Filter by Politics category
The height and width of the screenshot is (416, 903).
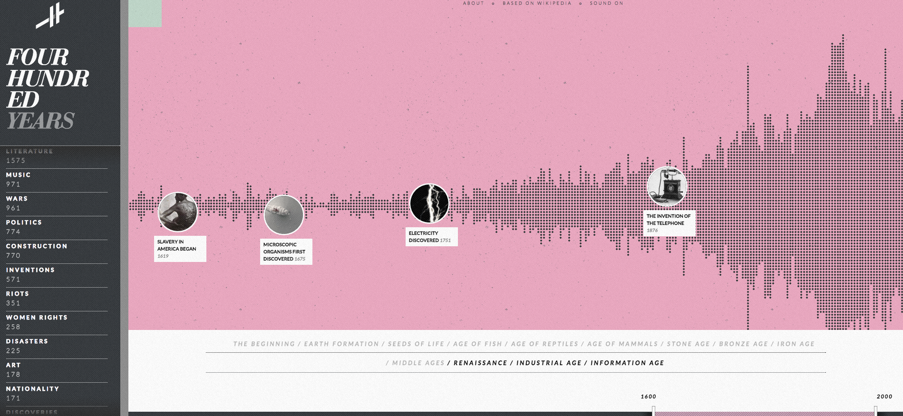[x=57, y=227]
